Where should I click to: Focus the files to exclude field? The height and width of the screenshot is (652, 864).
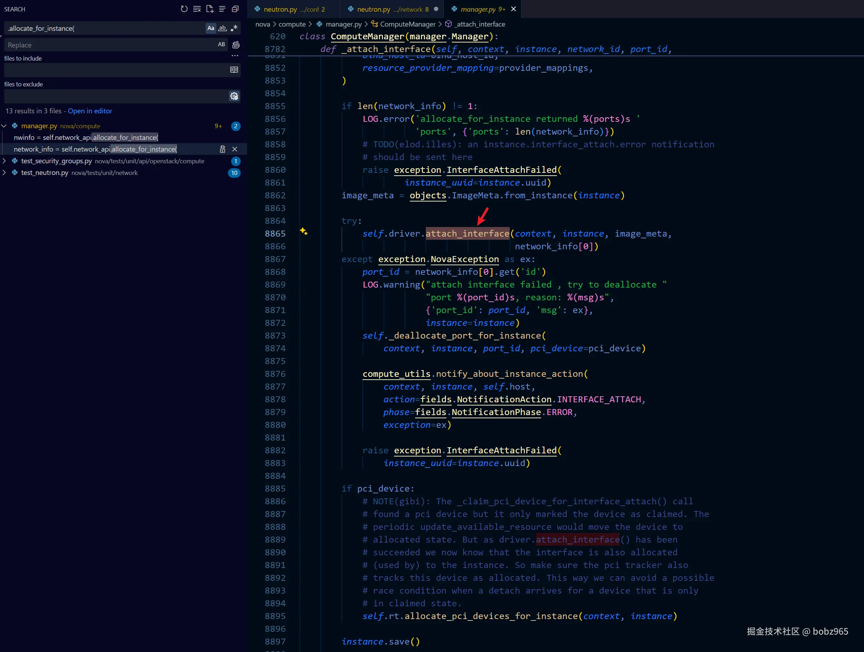coord(116,96)
